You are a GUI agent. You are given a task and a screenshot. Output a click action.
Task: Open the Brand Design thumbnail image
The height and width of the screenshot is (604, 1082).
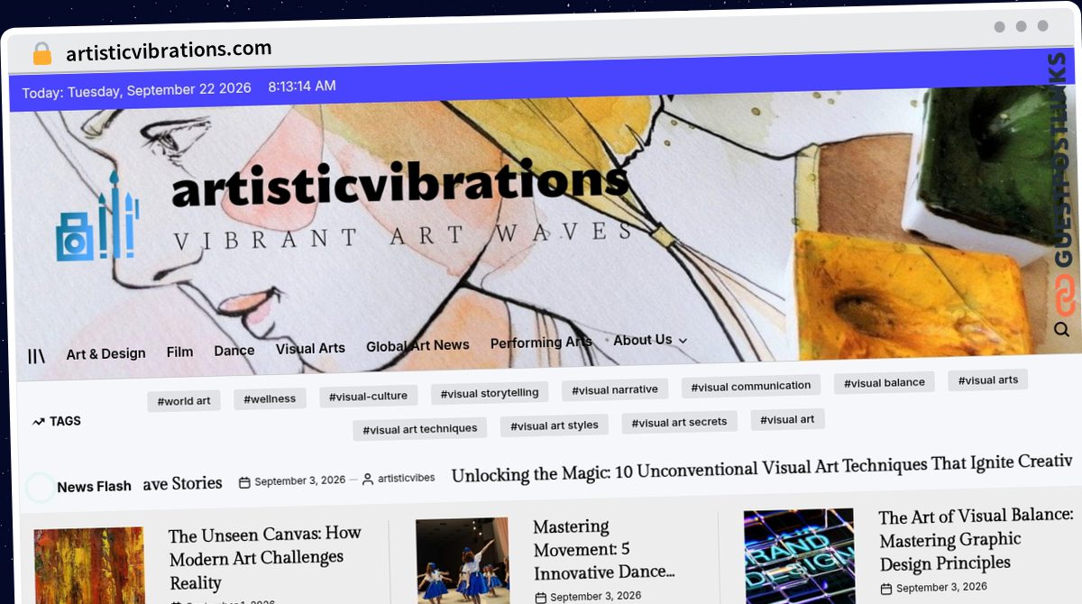pyautogui.click(x=800, y=556)
